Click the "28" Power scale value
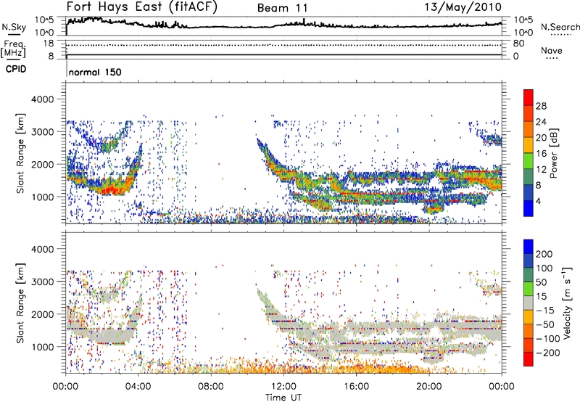This screenshot has height=402, width=580. click(541, 106)
